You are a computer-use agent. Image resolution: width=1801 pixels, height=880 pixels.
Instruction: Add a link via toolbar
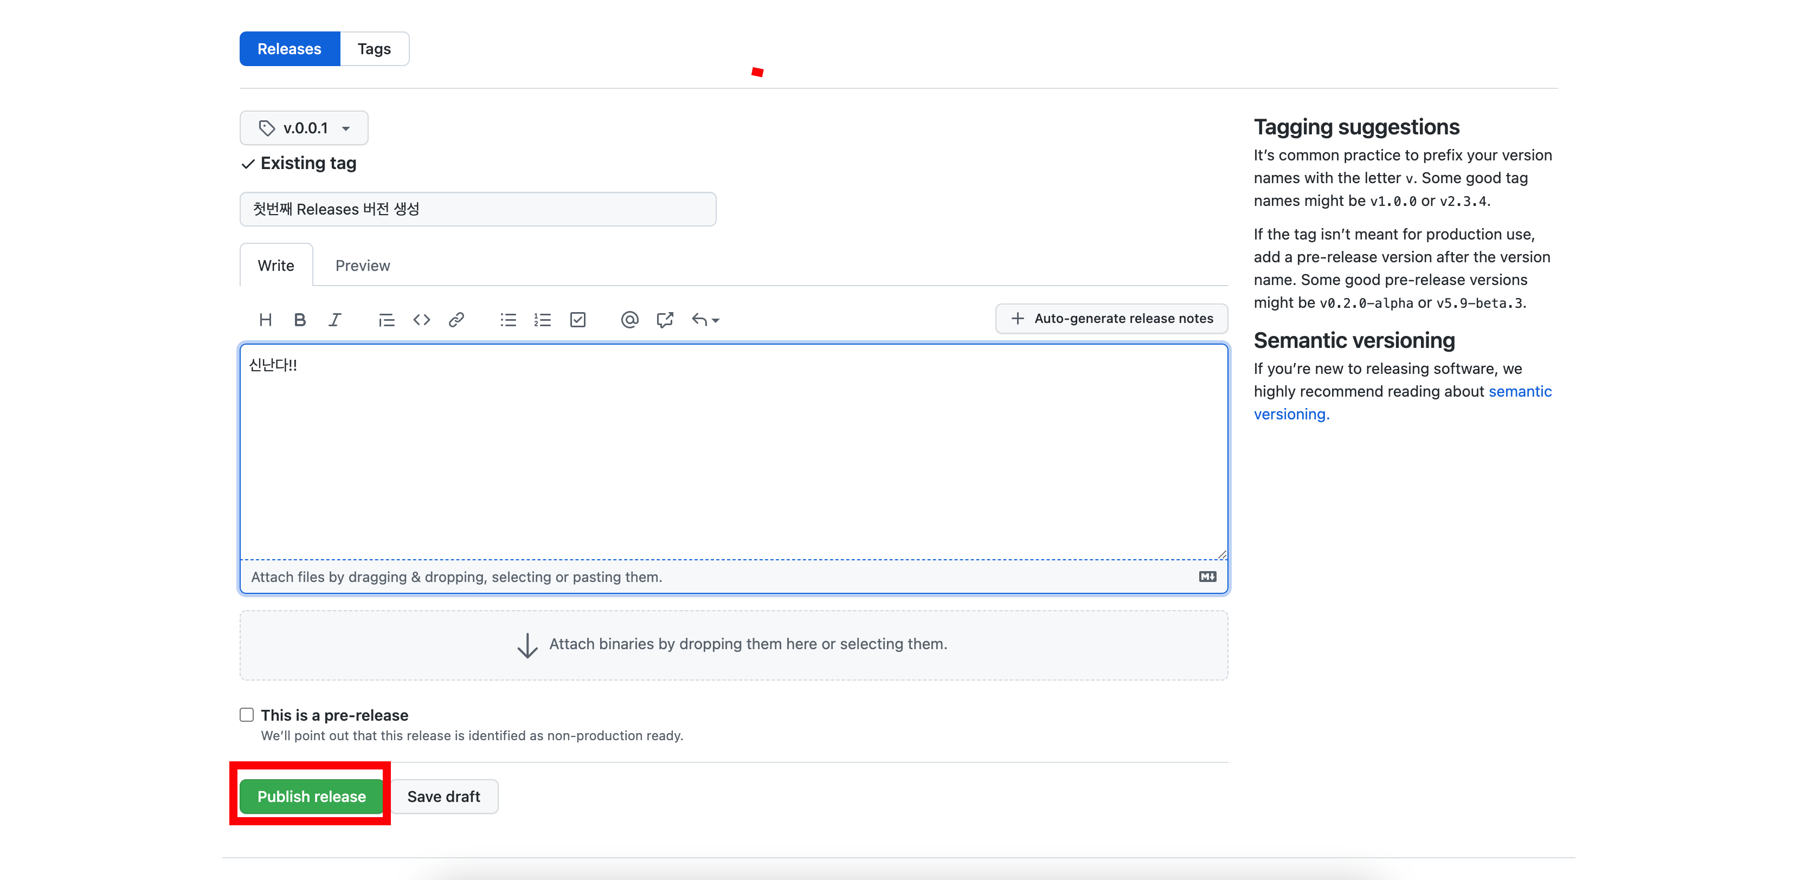[x=456, y=319]
